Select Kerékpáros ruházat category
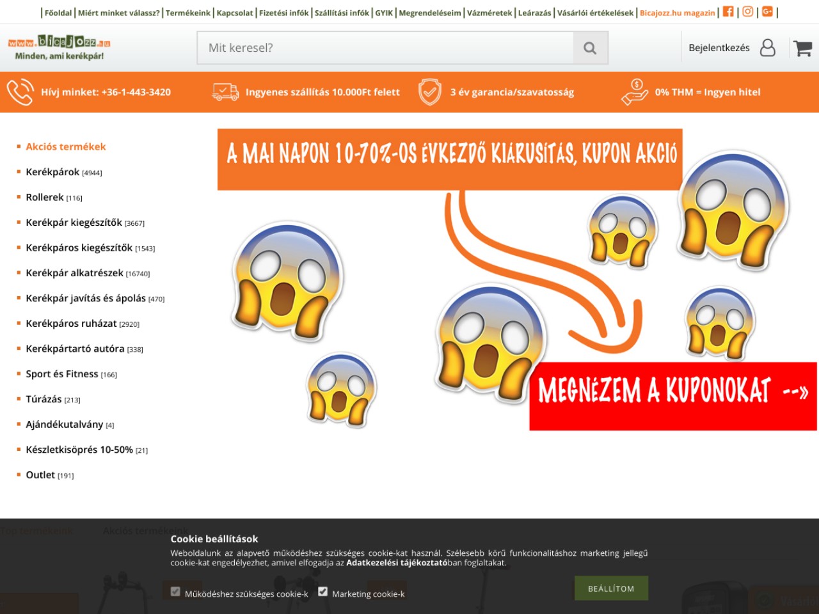 coord(71,324)
